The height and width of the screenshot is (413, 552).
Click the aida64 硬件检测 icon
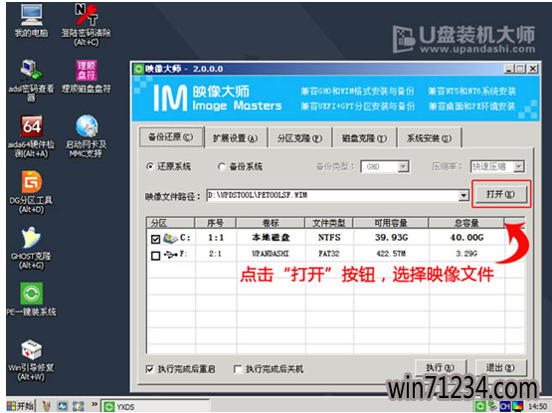pos(32,126)
